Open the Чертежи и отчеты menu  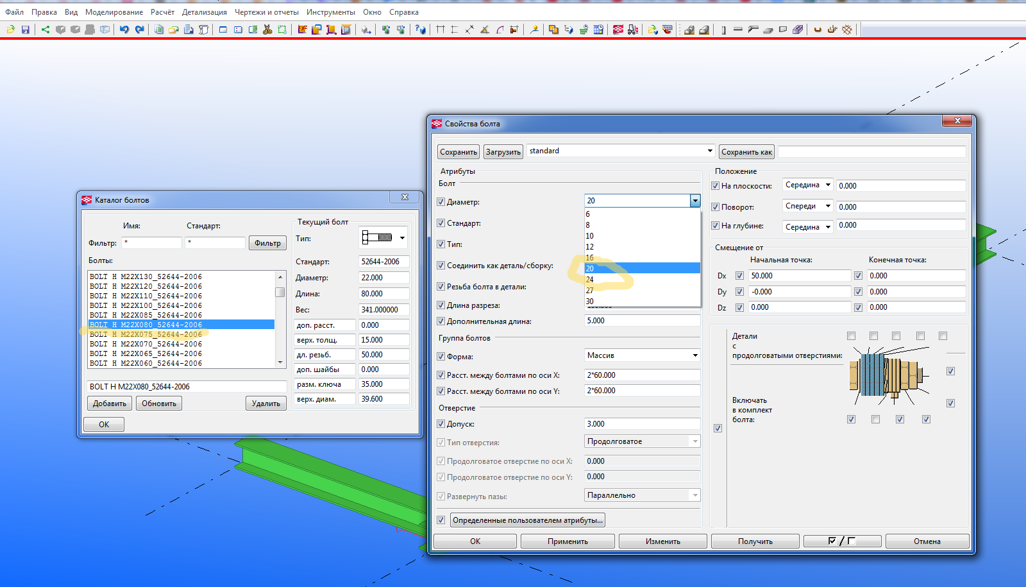tap(266, 12)
